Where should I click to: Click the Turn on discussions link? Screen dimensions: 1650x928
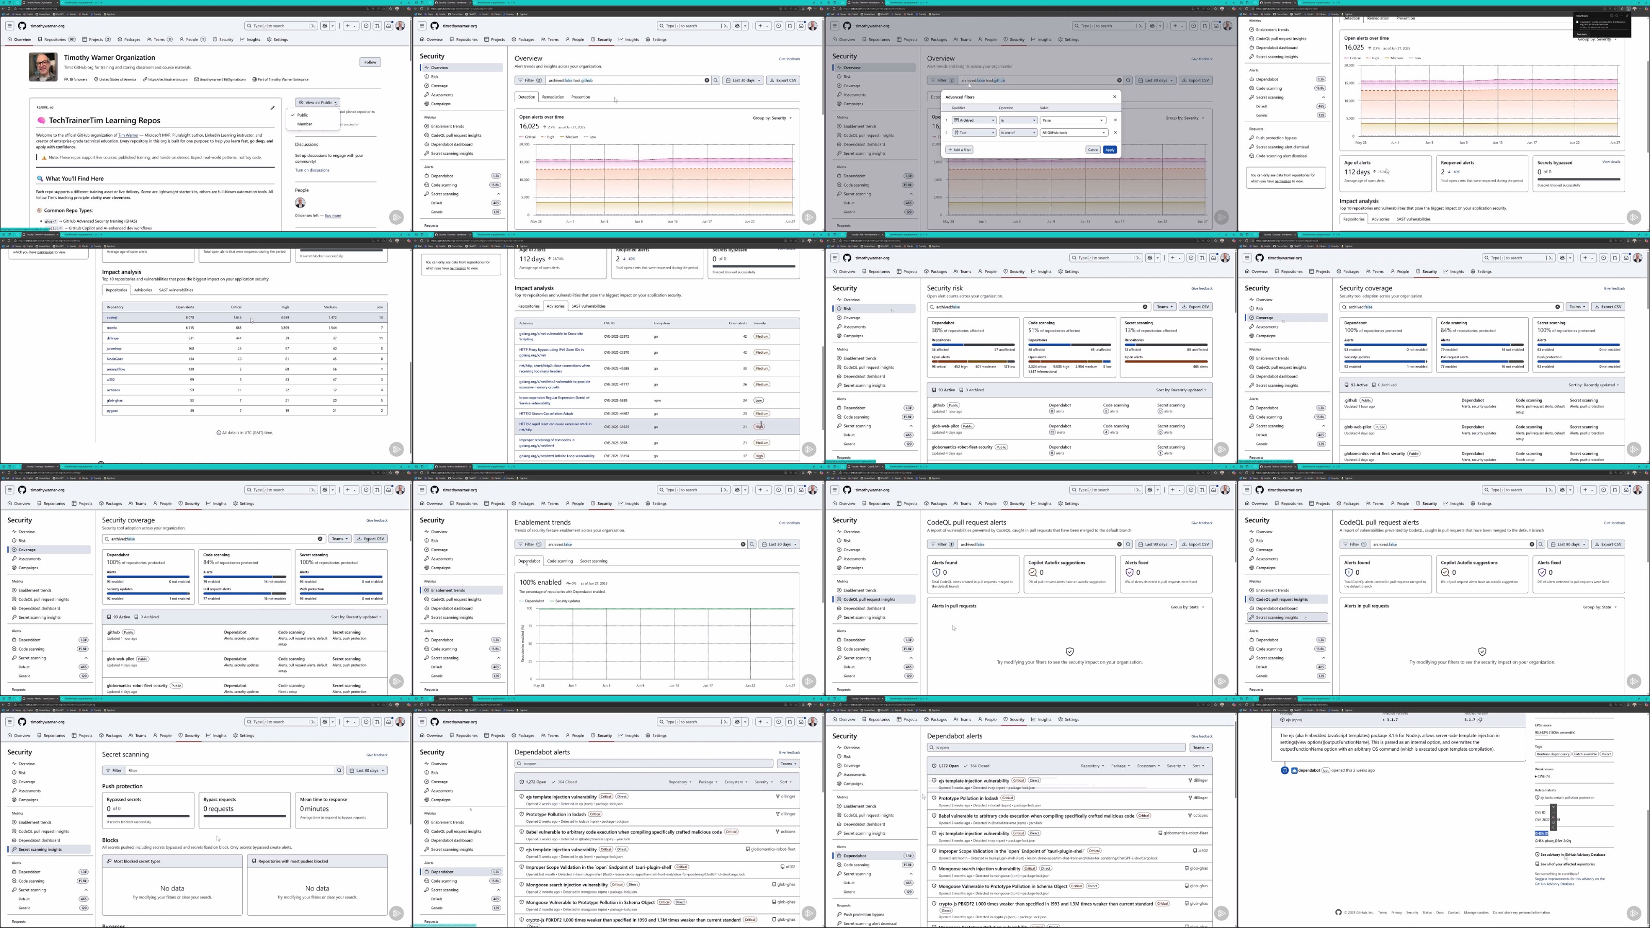click(312, 170)
